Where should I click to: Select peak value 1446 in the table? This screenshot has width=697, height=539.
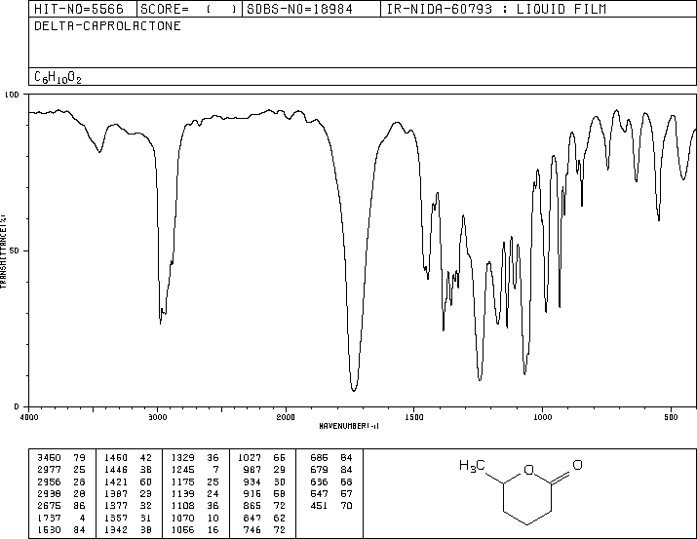(x=116, y=470)
